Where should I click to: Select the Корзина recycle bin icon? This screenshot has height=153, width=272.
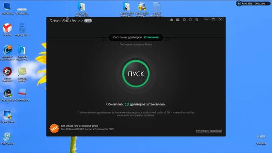(x=261, y=139)
